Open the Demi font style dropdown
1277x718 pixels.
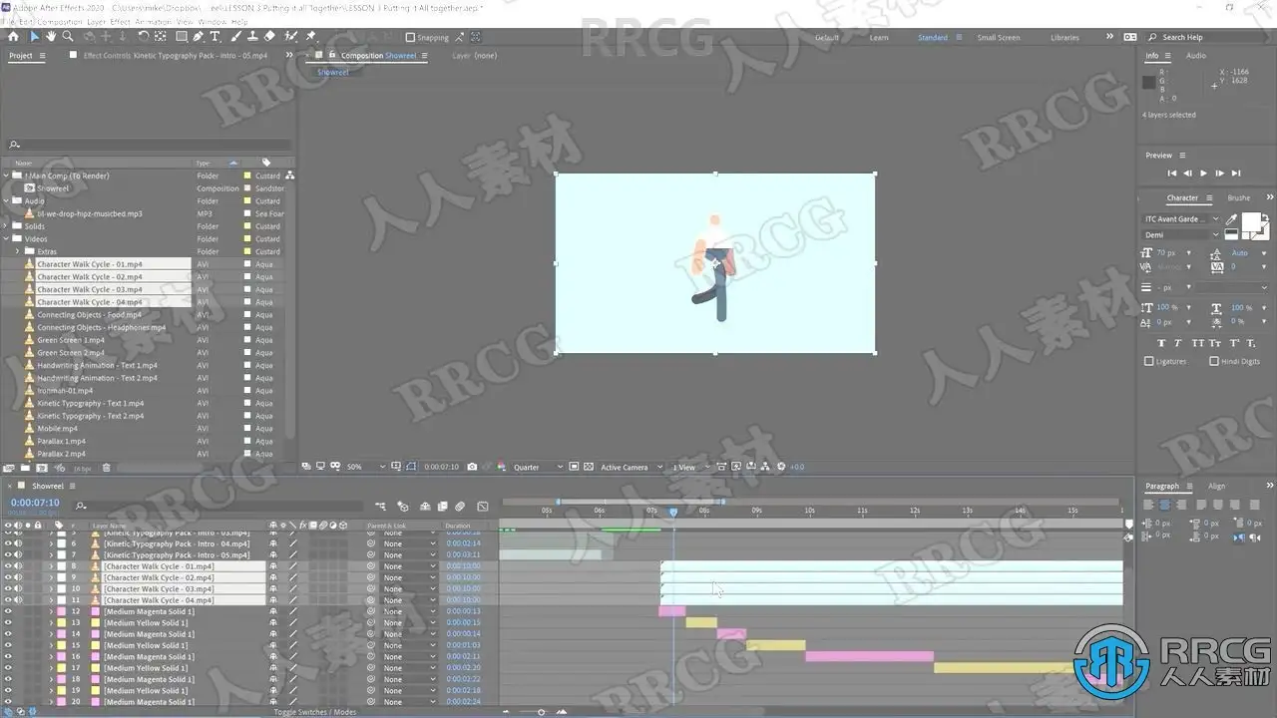coord(1181,235)
